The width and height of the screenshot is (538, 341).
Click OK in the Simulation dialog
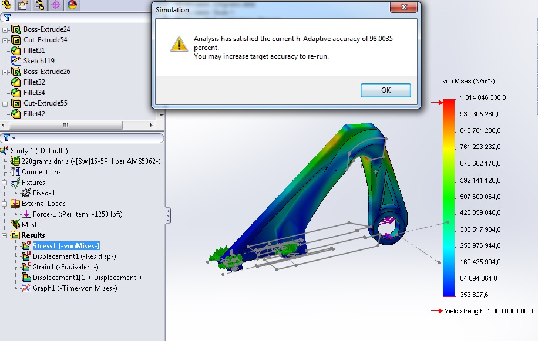coord(386,90)
